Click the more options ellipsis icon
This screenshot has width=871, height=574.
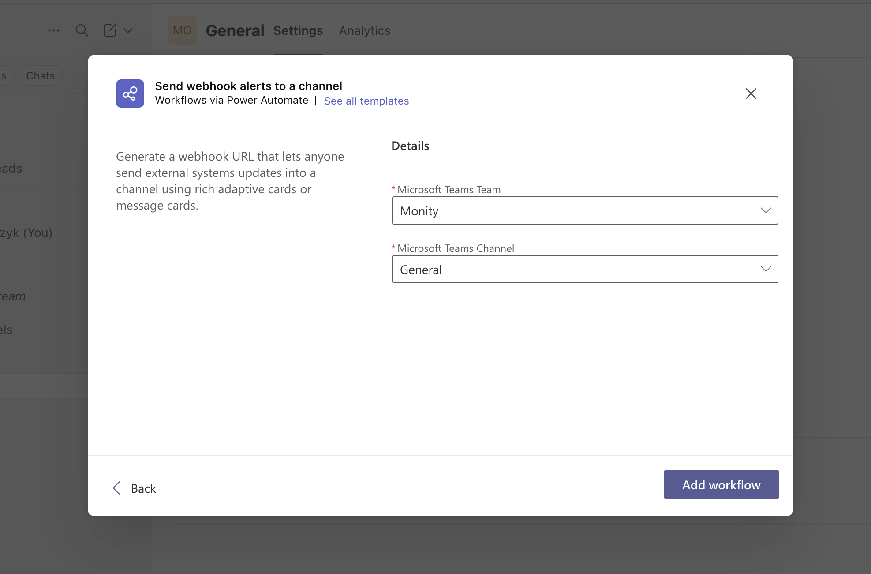click(x=54, y=30)
